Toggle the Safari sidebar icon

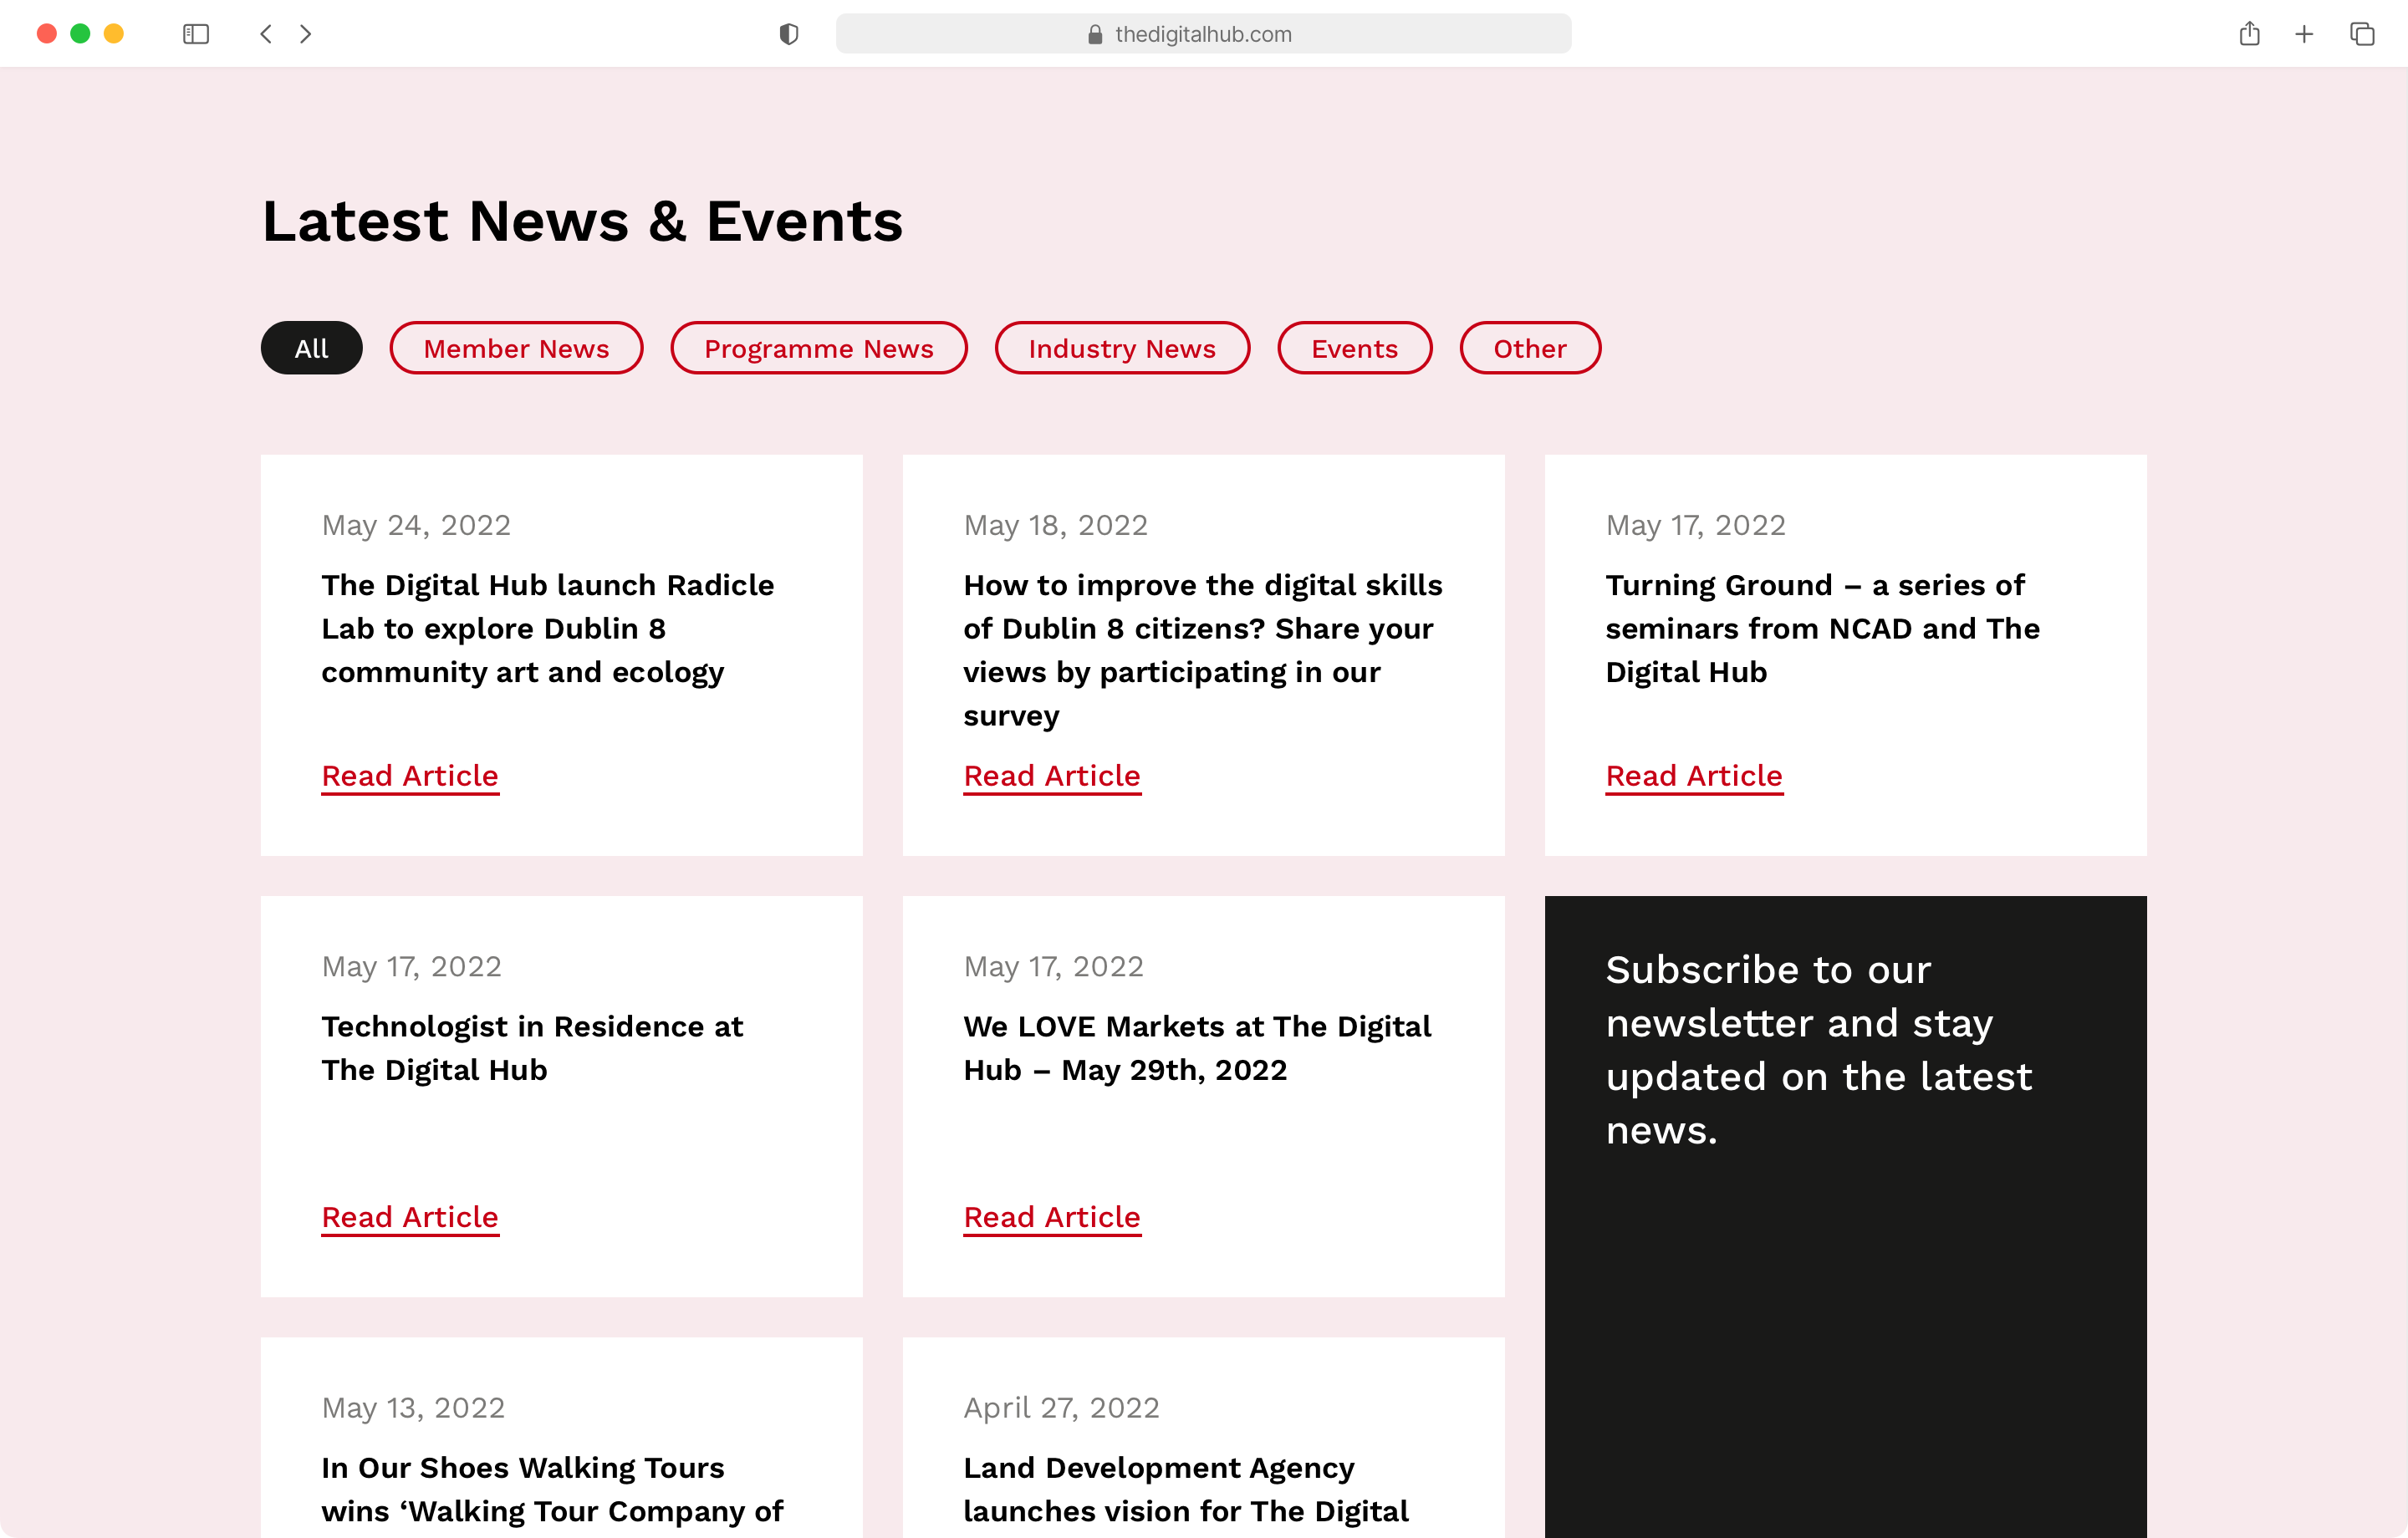coord(196,34)
